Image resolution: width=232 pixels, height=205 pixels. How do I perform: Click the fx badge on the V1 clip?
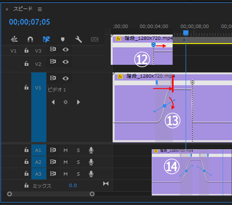[120, 77]
